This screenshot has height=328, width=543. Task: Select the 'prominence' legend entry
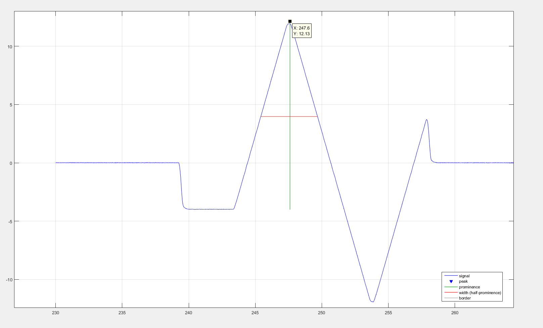[469, 287]
